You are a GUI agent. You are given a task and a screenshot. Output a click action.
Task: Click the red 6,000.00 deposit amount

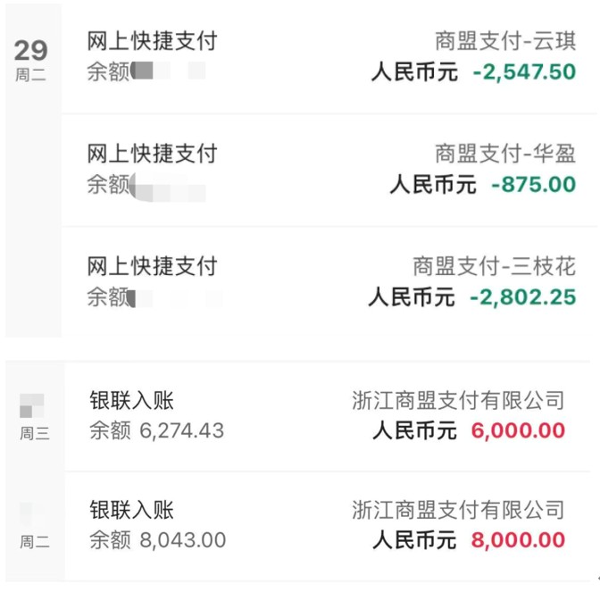pos(520,431)
